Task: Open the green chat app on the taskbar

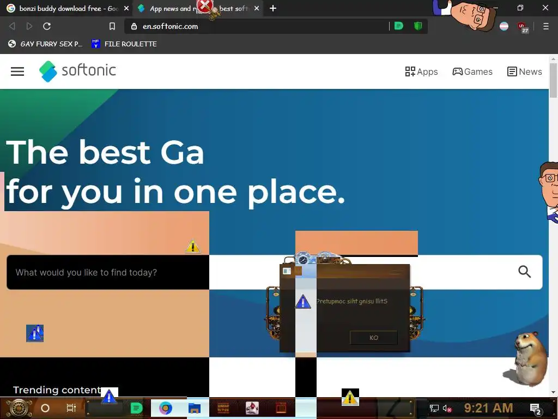Action: [x=136, y=408]
